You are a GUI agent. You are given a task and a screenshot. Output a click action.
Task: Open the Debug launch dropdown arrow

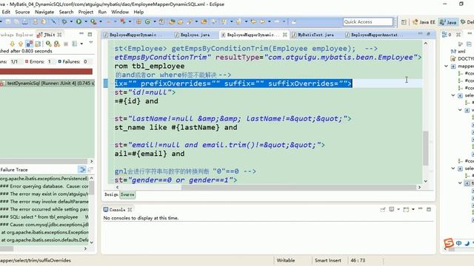[71, 21]
